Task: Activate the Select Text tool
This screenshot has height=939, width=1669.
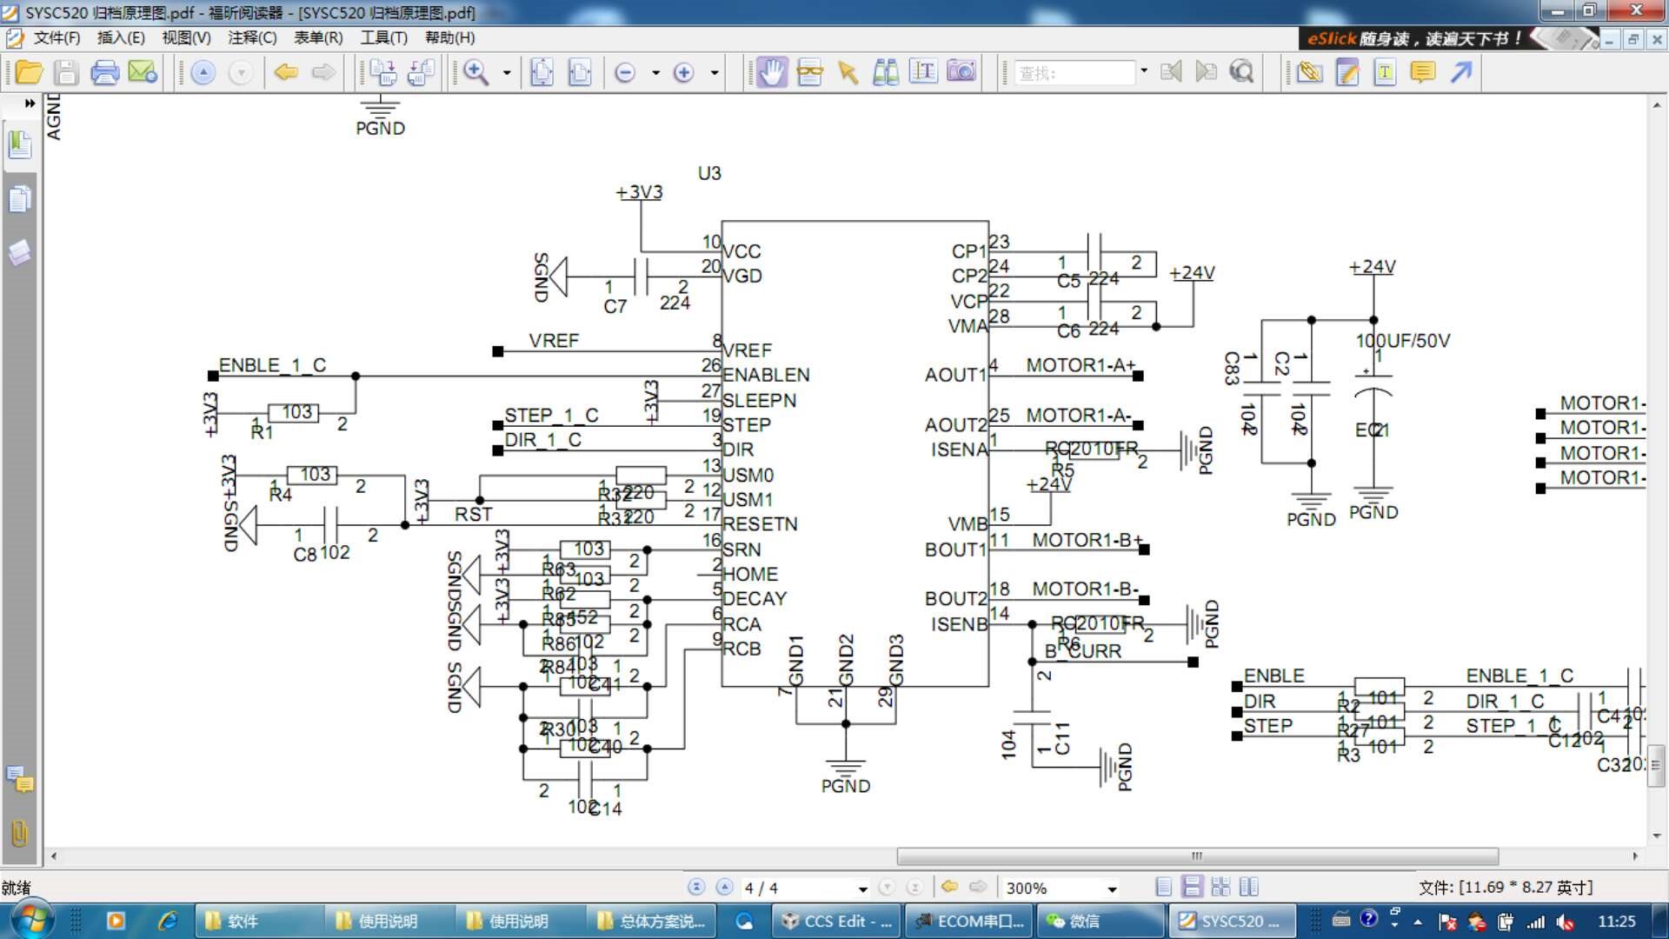Action: tap(923, 72)
